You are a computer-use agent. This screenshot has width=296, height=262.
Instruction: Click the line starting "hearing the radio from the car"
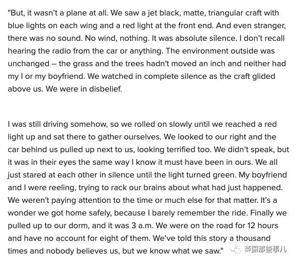[141, 51]
